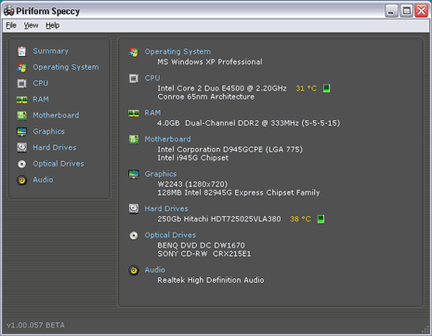Open Optical Drives section from sidebar label
This screenshot has height=336, width=432.
pyautogui.click(x=59, y=164)
